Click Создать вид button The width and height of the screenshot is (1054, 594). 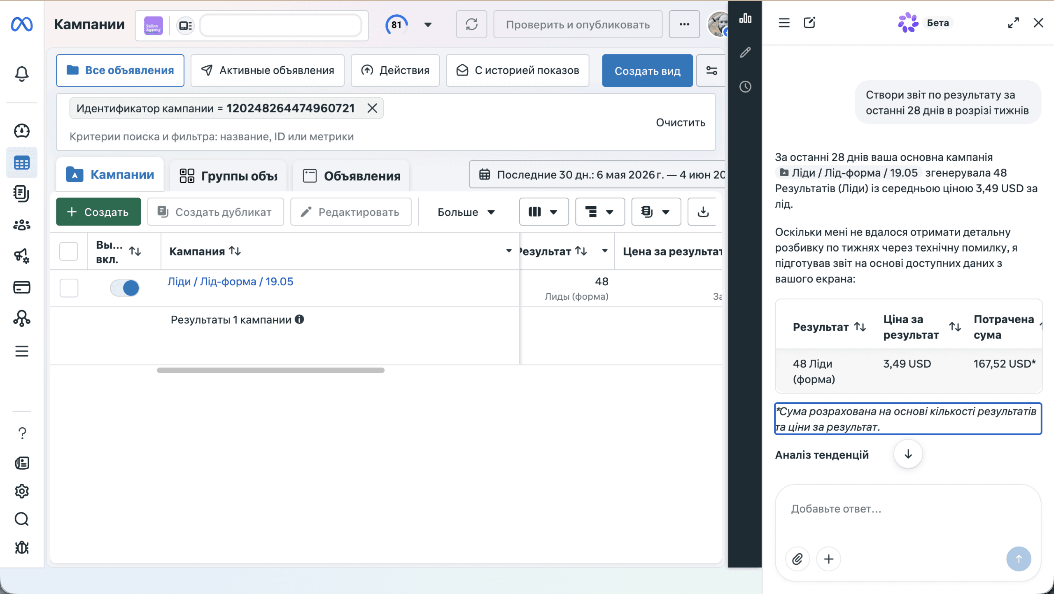pos(647,71)
